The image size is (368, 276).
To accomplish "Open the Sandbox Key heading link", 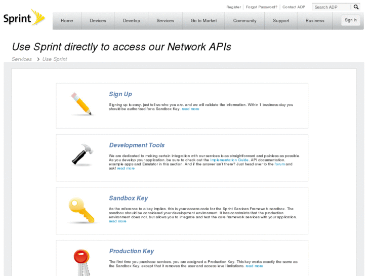I will click(129, 198).
